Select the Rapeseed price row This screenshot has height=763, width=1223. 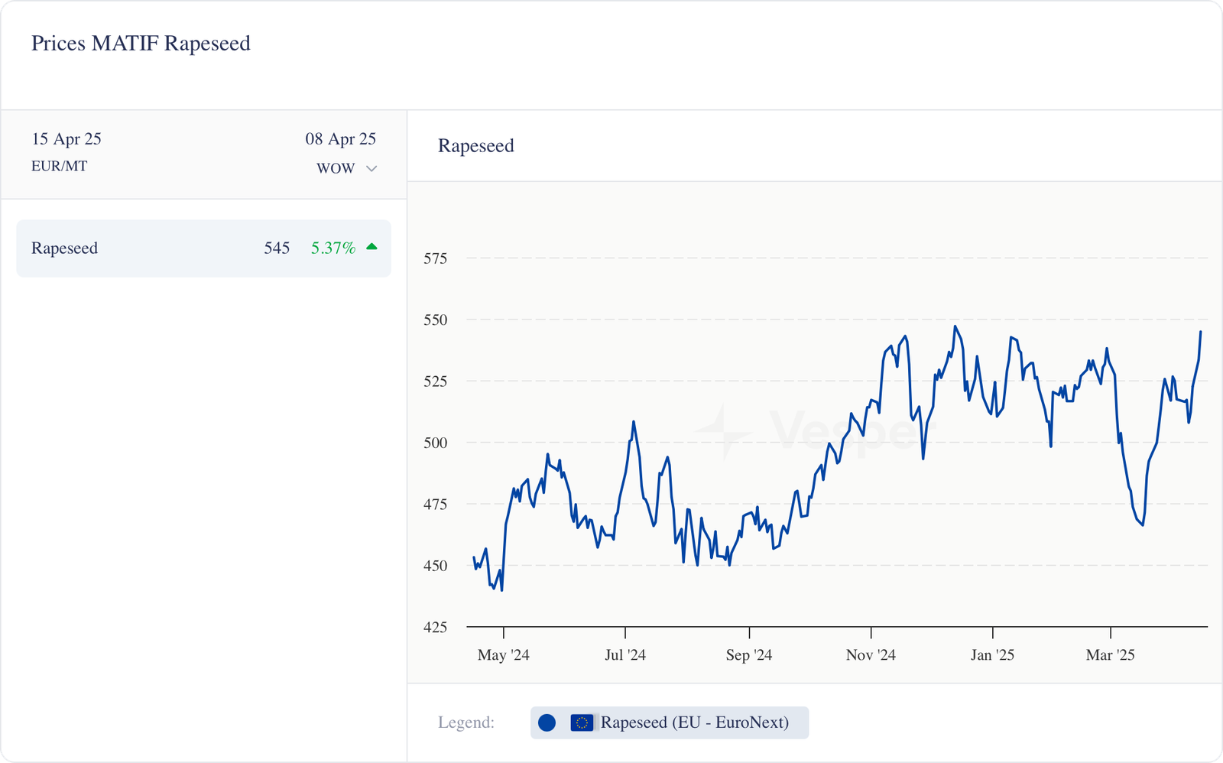pos(203,248)
